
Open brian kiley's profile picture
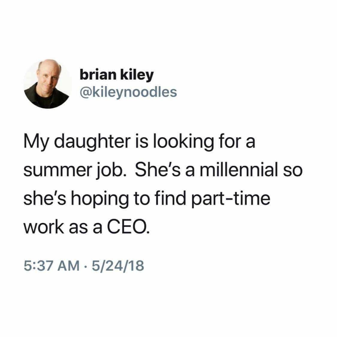(x=48, y=84)
